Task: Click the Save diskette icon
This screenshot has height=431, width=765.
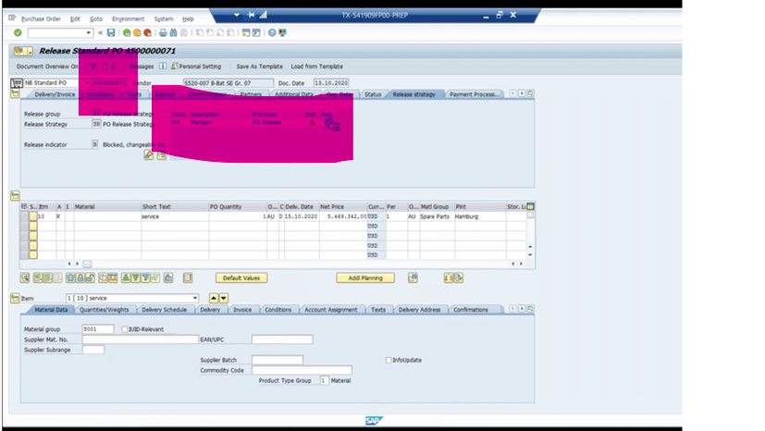Action: pyautogui.click(x=111, y=32)
